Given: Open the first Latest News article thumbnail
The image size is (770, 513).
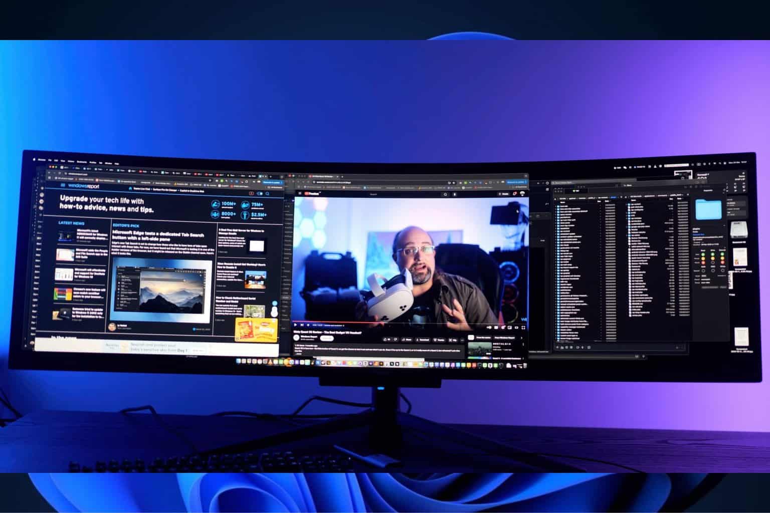Looking at the screenshot, I should coord(66,235).
